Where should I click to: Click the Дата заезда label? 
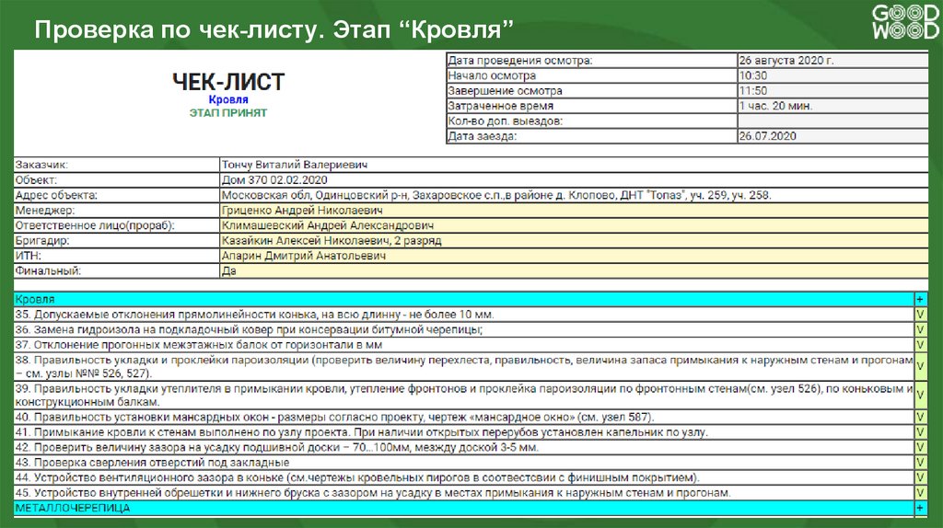point(483,136)
